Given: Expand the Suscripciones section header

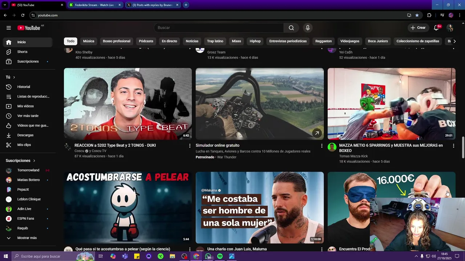Looking at the screenshot, I should 21,161.
